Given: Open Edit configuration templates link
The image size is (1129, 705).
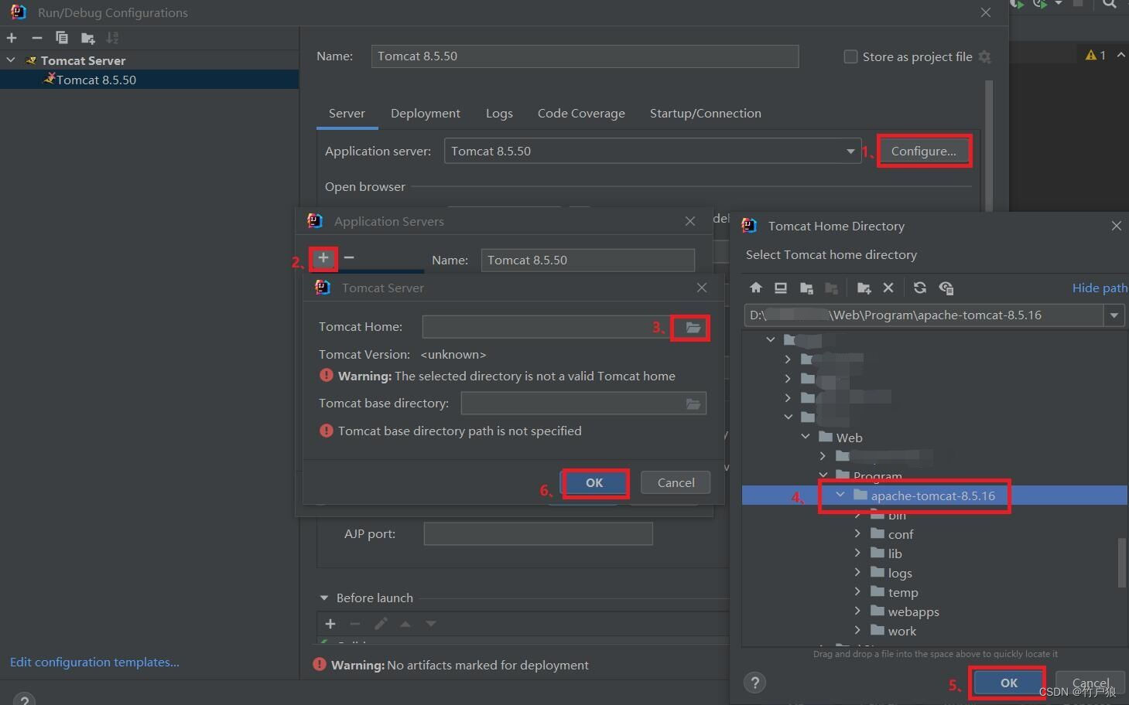Looking at the screenshot, I should tap(94, 662).
